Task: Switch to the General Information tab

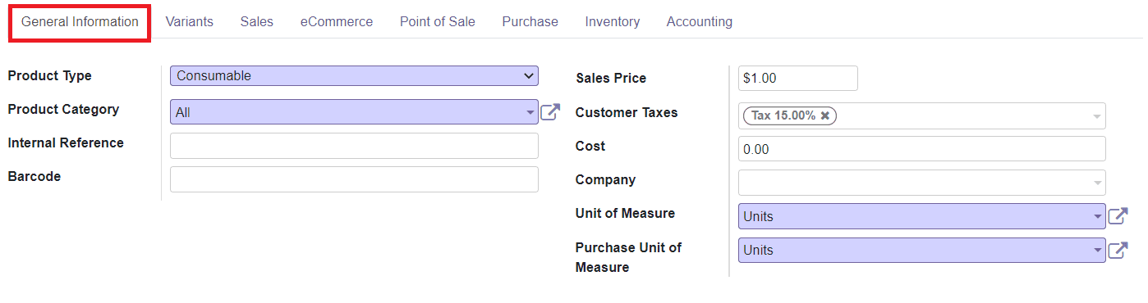Action: [x=80, y=22]
